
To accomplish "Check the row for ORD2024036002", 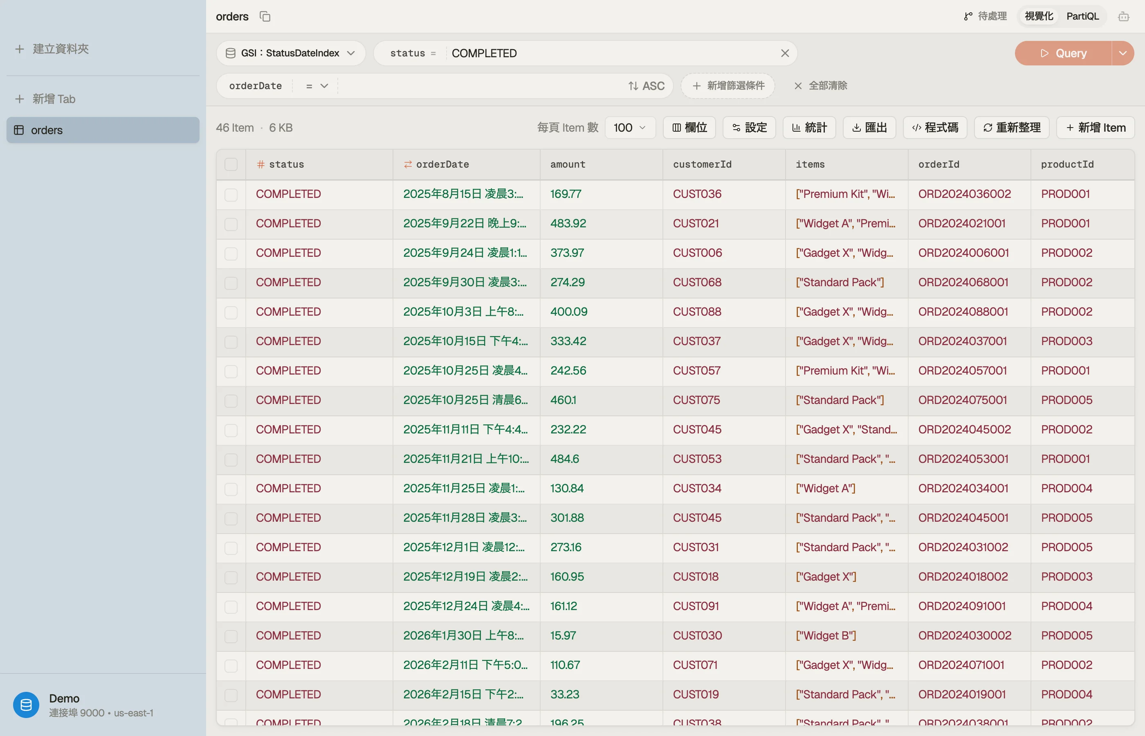I will click(x=231, y=195).
